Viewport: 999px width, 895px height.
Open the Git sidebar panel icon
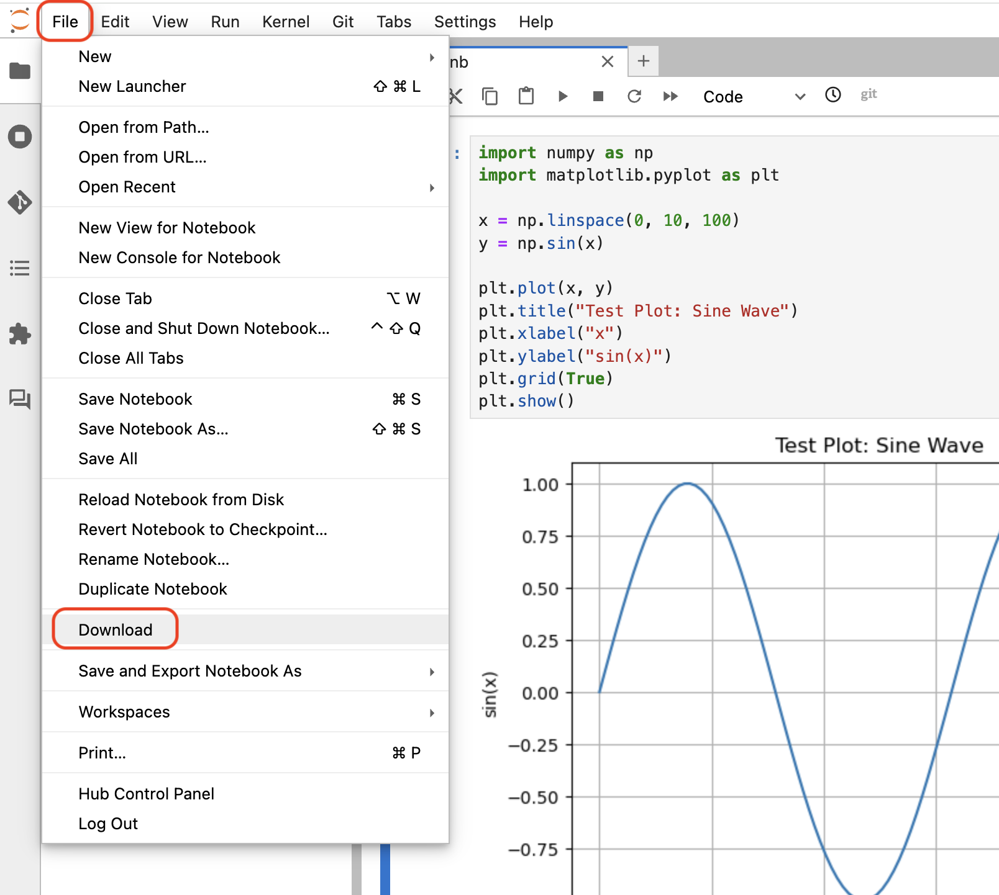(20, 202)
